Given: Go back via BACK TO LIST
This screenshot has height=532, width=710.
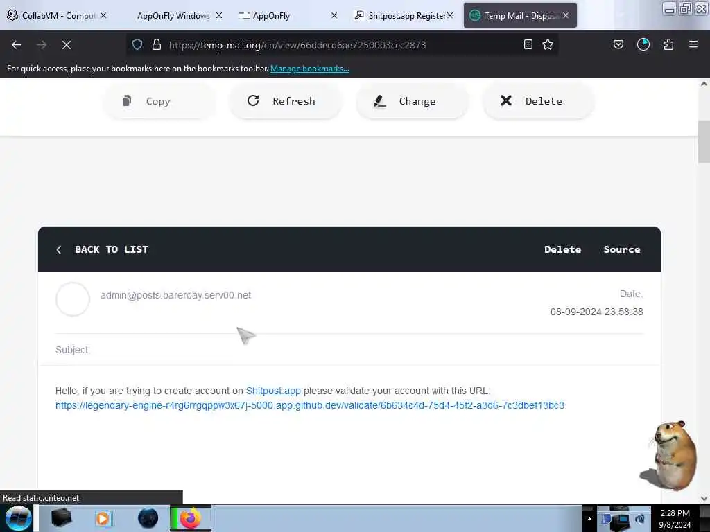Looking at the screenshot, I should (x=112, y=249).
